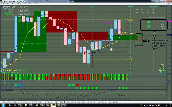Click the ADX -3.4 indicator value
172x107 pixels.
(x=162, y=65)
